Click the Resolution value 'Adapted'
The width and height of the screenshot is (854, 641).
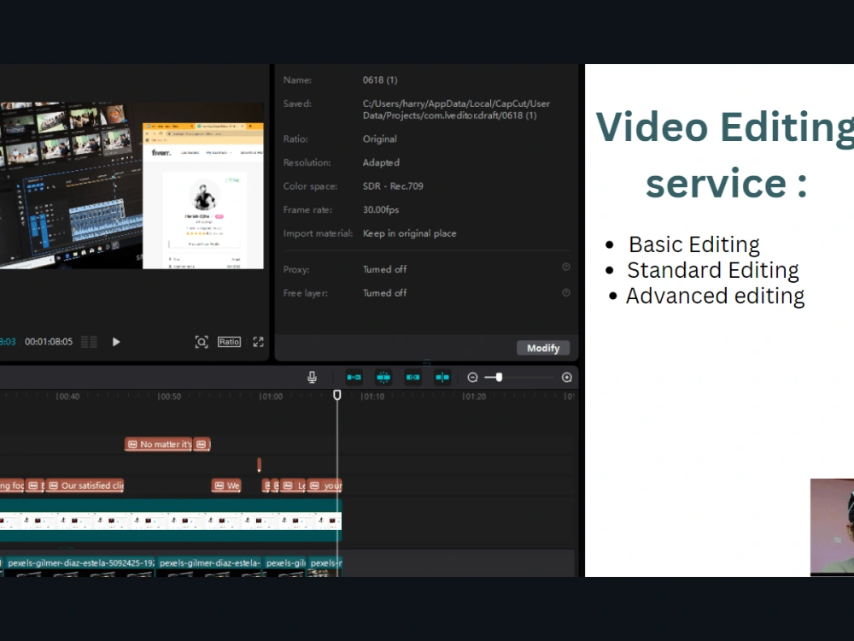coord(381,162)
